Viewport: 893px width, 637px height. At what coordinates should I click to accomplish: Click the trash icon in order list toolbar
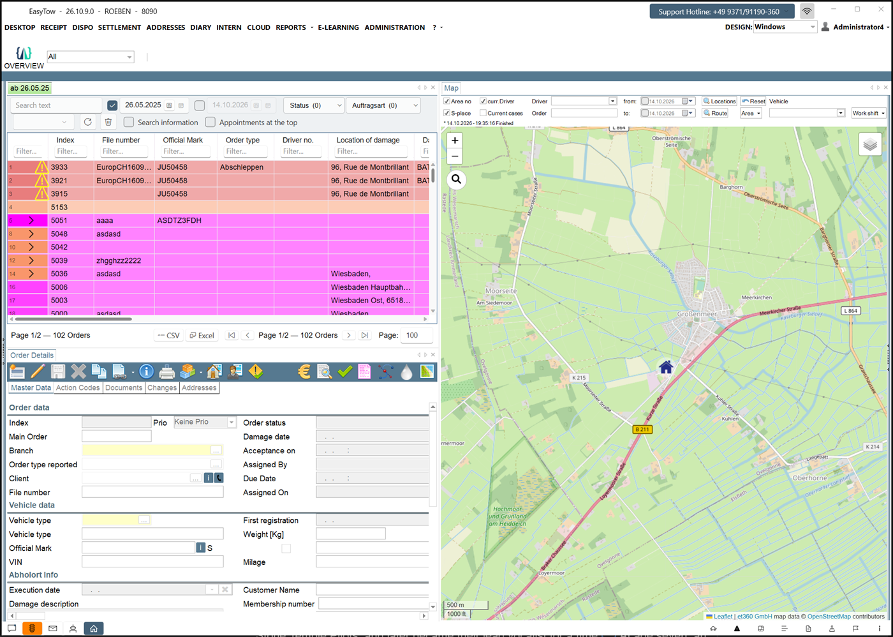[108, 122]
